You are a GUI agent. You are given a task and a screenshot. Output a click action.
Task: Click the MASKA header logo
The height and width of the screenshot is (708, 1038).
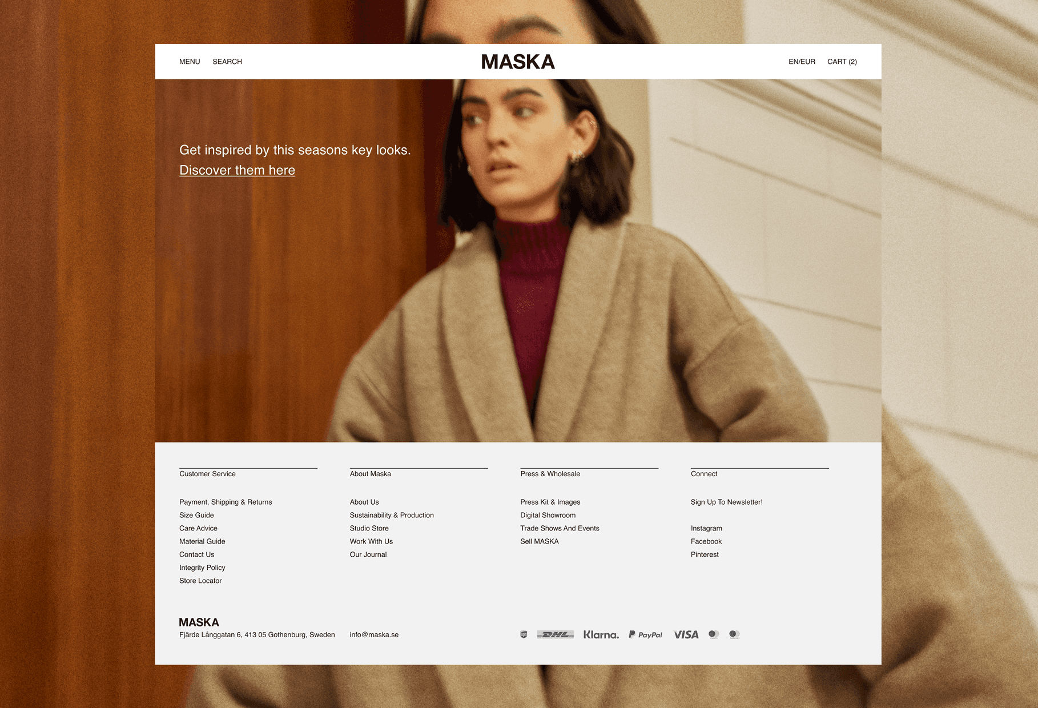tap(518, 62)
